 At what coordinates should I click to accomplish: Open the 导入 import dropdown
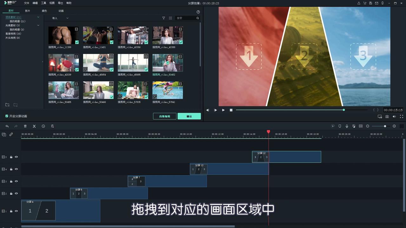point(60,18)
